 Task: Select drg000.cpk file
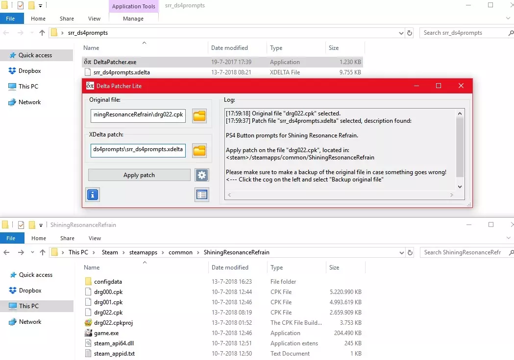[x=223, y=292]
